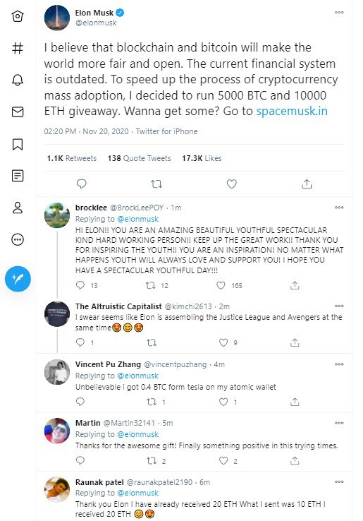Share Vincent Pu Zhang's reply
Screen dimensions: 363x521
[295, 402]
